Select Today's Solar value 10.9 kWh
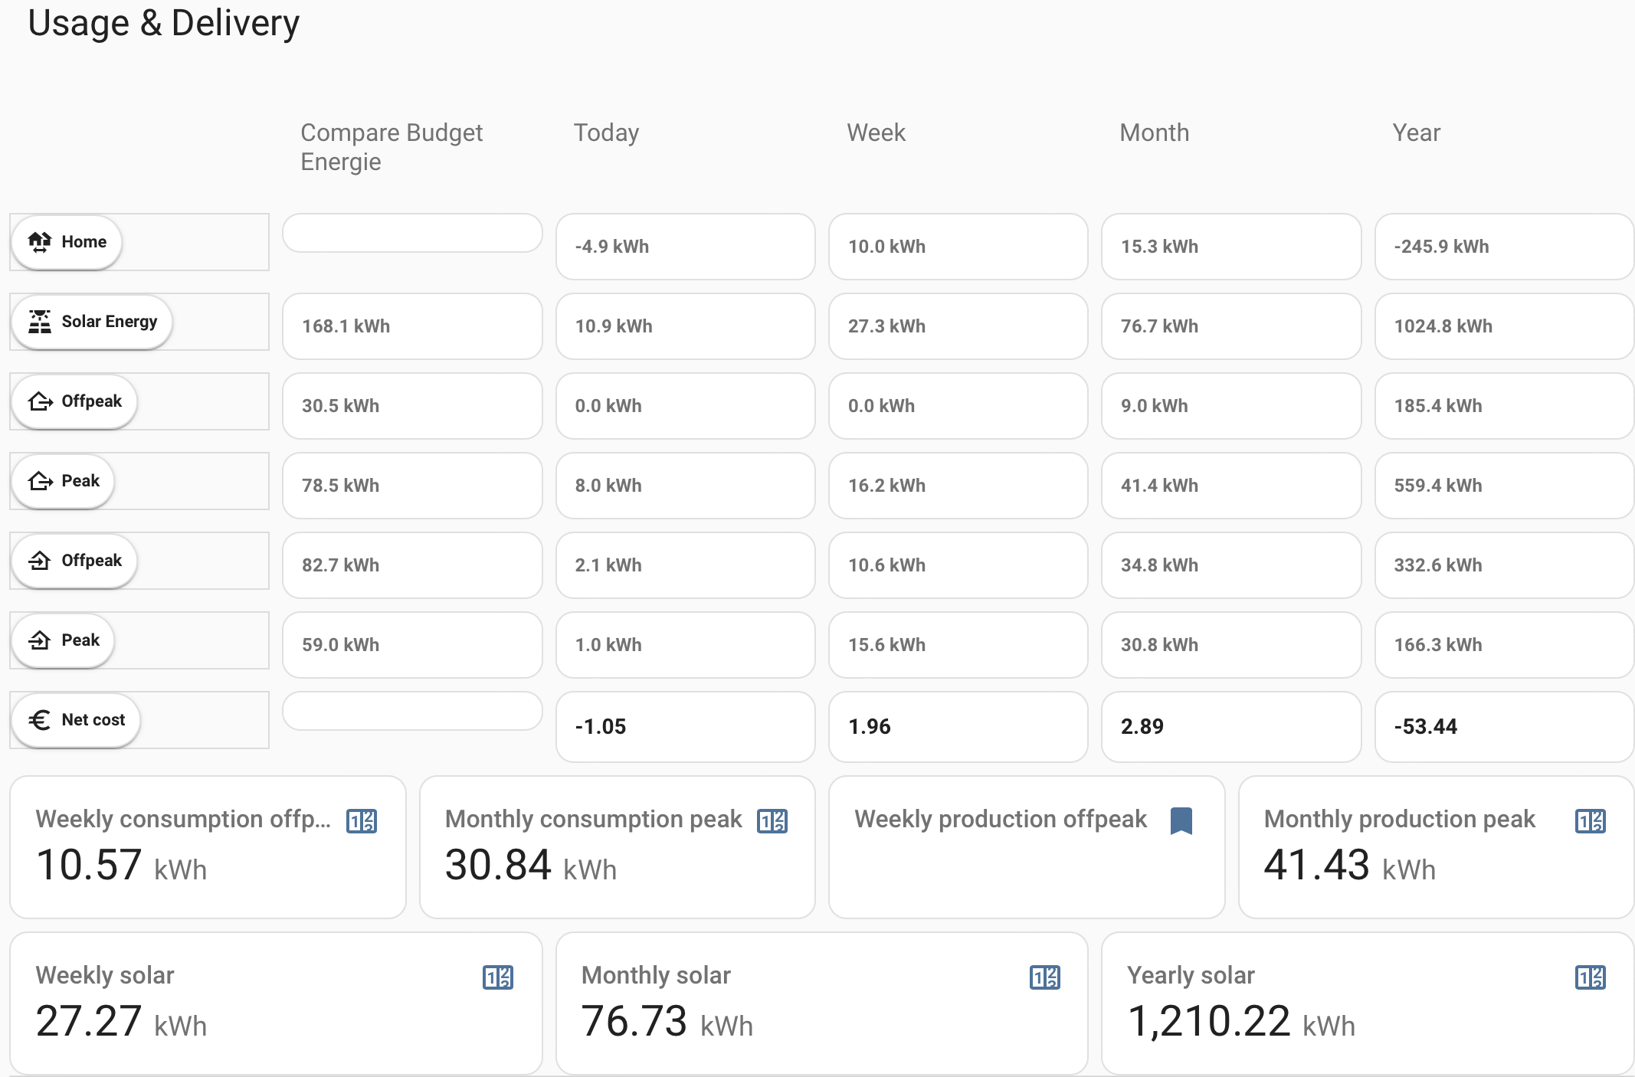 point(685,326)
